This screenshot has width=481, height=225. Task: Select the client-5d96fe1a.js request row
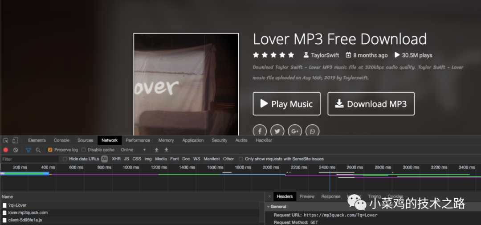tap(130, 220)
